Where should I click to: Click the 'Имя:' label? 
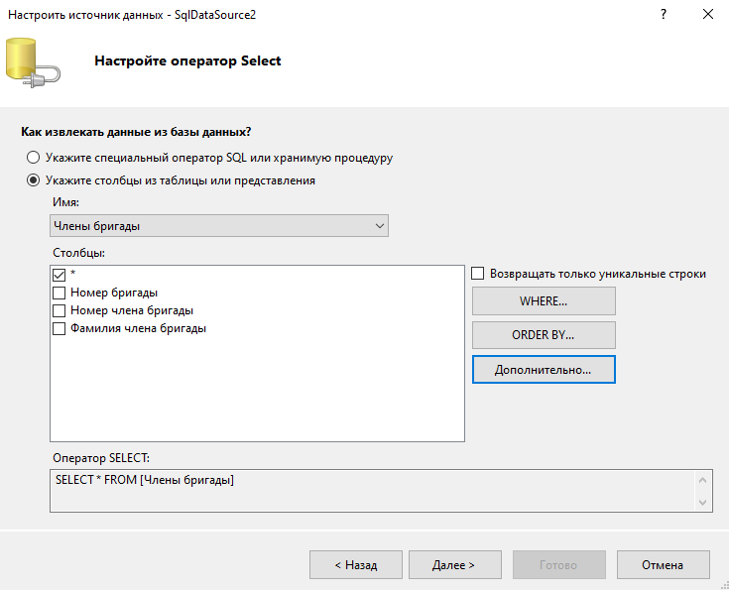coord(65,202)
